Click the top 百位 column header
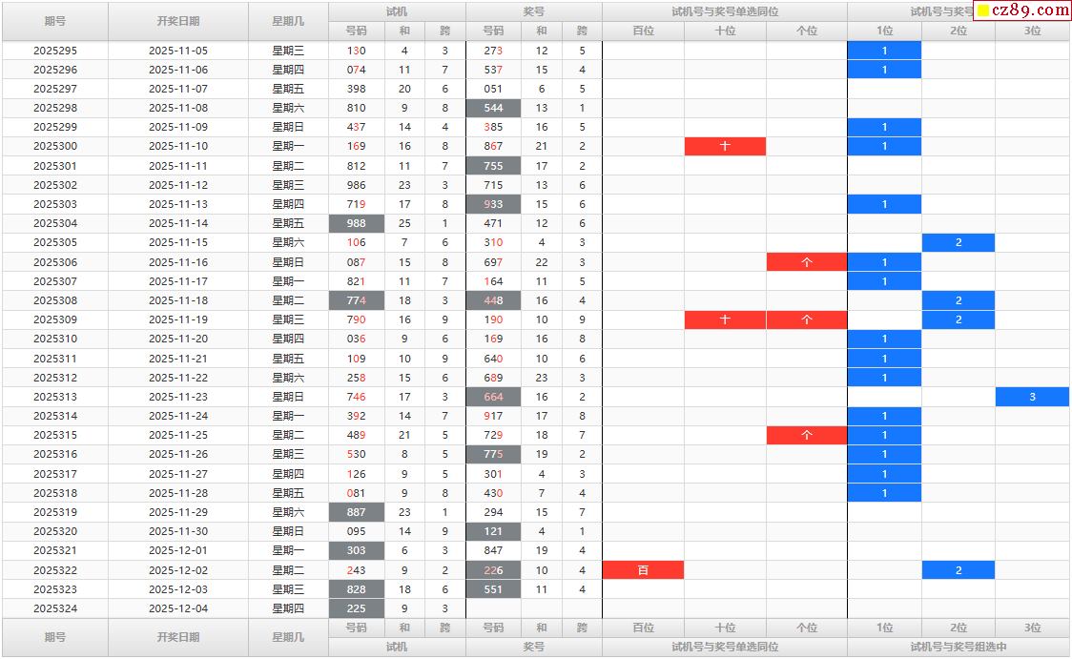The width and height of the screenshot is (1072, 659). [x=643, y=31]
